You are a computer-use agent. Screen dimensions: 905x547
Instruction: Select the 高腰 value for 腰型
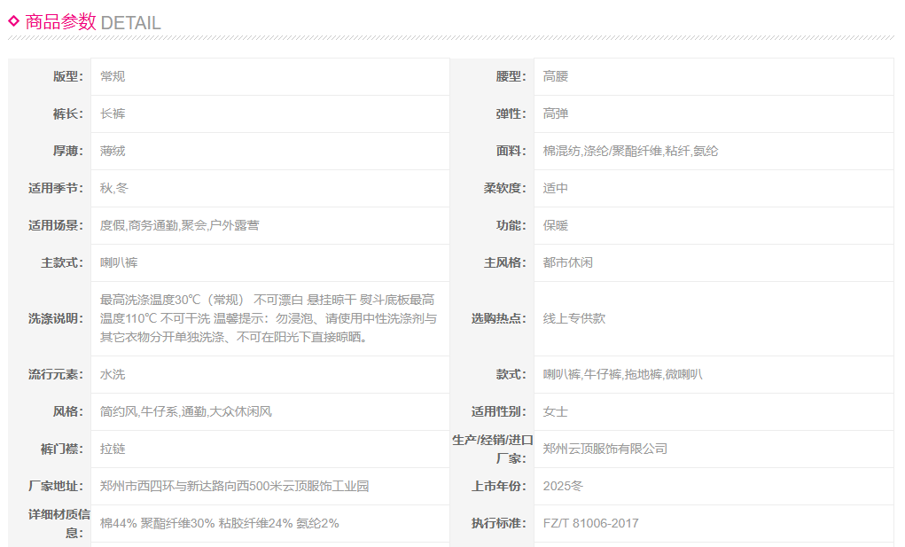point(556,76)
